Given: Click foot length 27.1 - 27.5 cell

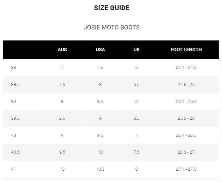Looking at the screenshot, I should pyautogui.click(x=186, y=169).
